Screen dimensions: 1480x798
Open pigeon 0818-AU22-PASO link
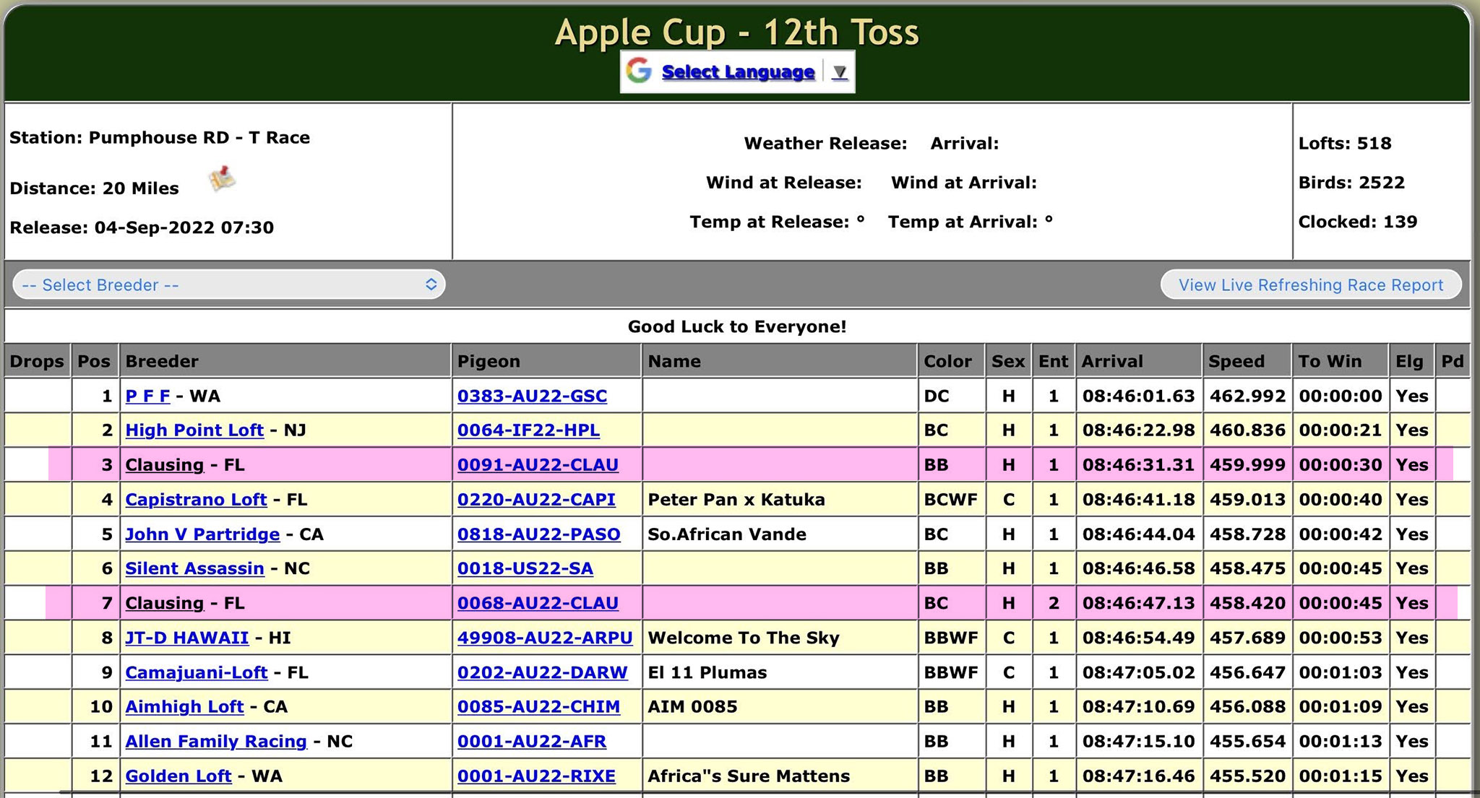click(538, 534)
